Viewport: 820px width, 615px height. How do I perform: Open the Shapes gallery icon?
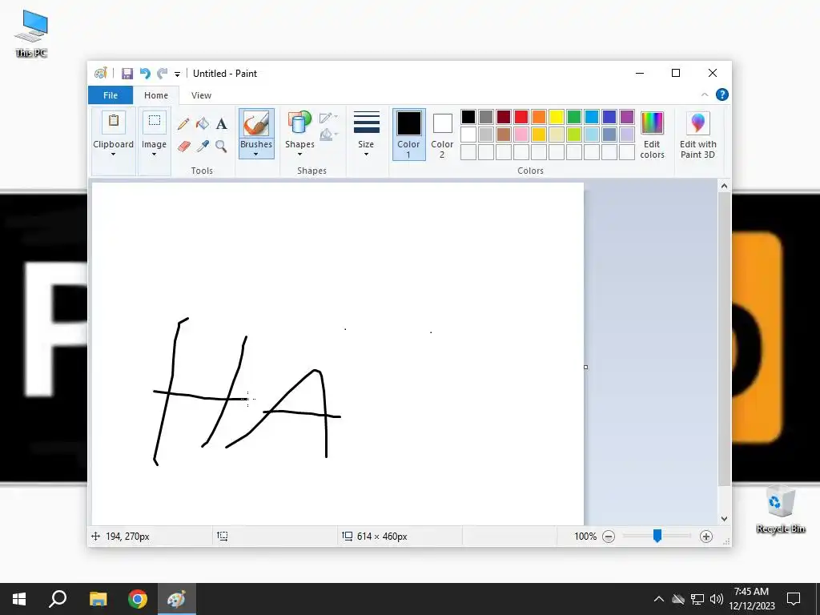point(299,123)
